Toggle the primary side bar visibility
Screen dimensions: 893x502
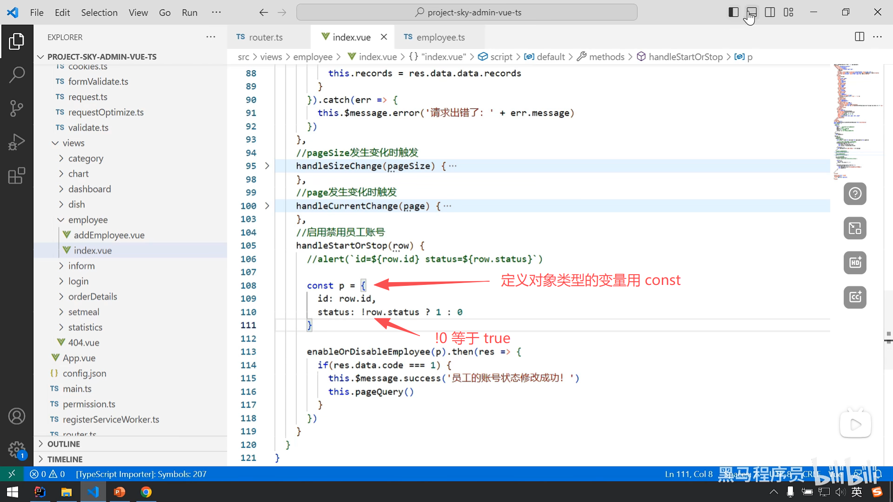(733, 13)
